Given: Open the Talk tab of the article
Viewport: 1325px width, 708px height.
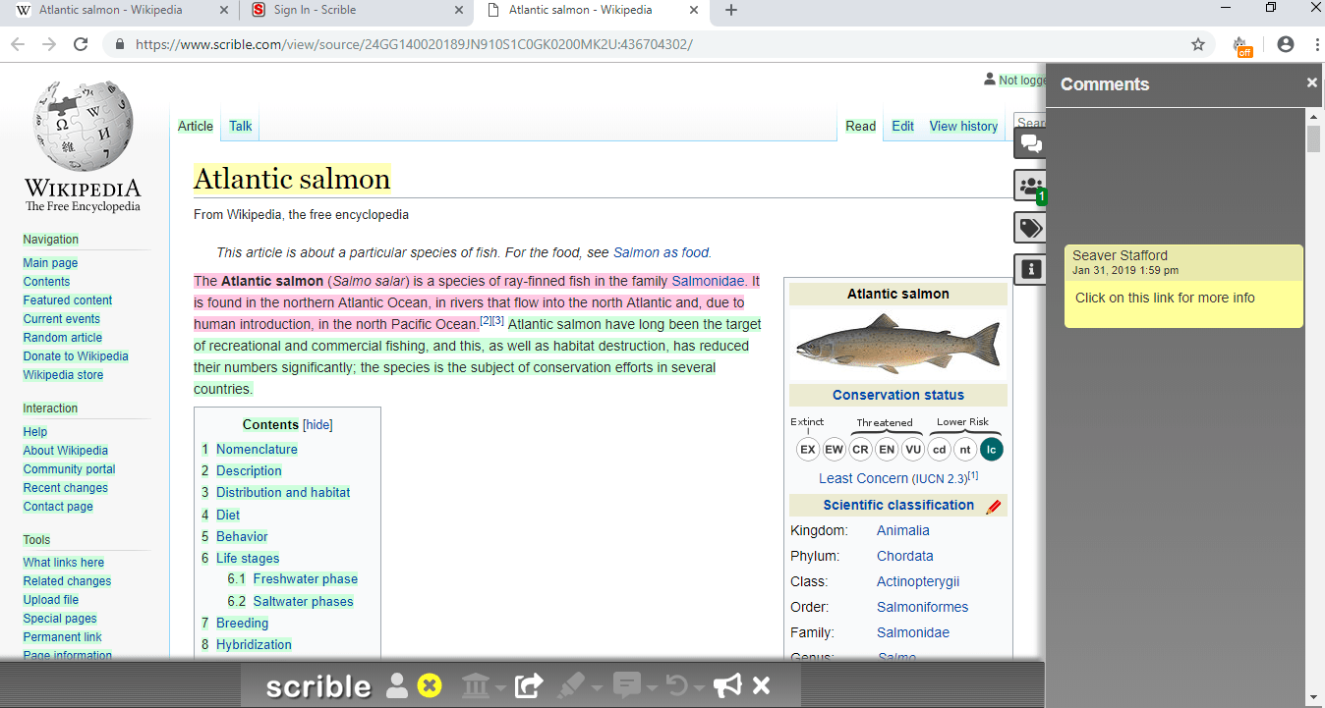Looking at the screenshot, I should 240,126.
